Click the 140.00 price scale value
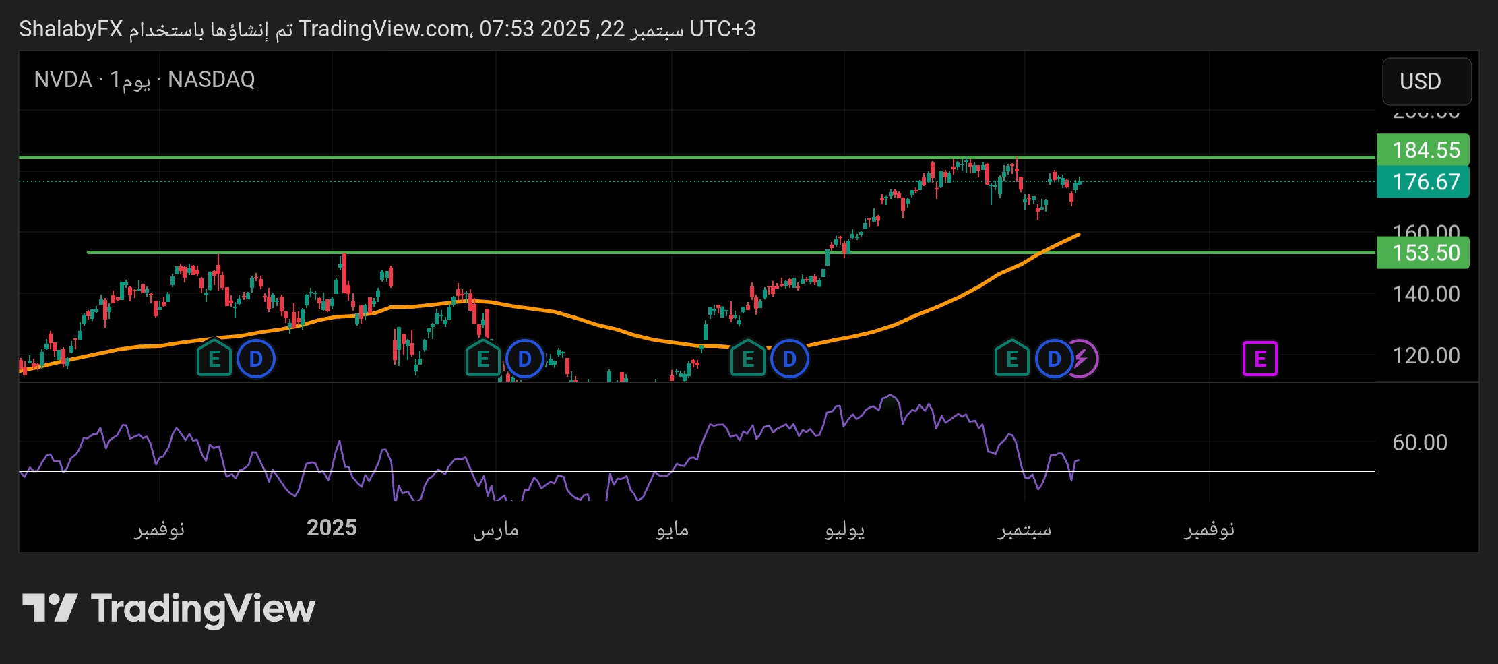 [1426, 294]
